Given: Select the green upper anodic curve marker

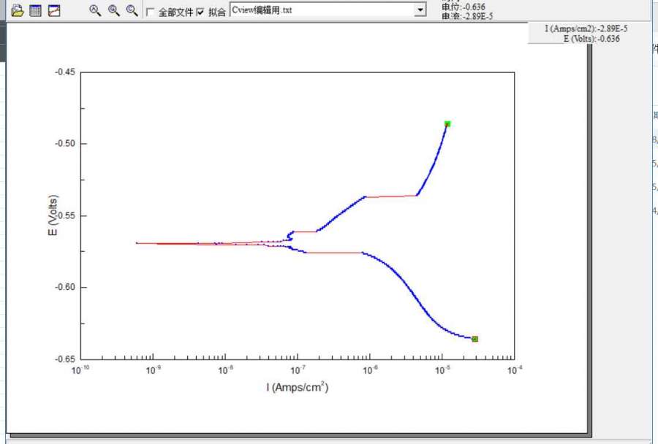Looking at the screenshot, I should [447, 123].
